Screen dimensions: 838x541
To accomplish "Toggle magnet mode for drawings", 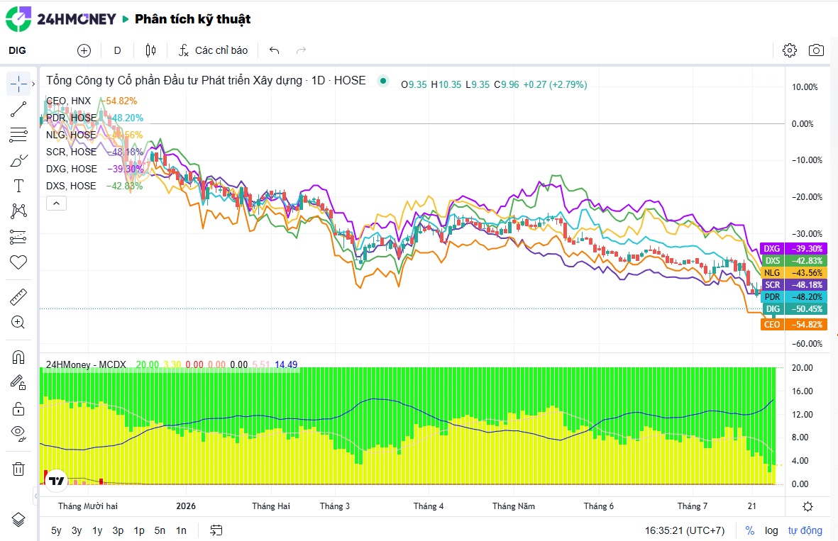I will point(18,357).
